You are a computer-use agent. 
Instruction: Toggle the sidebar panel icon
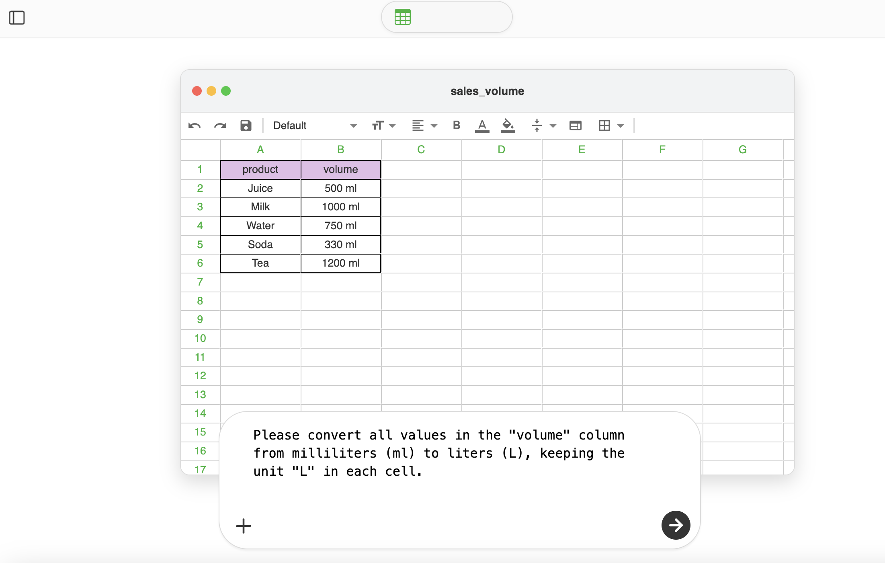click(17, 18)
